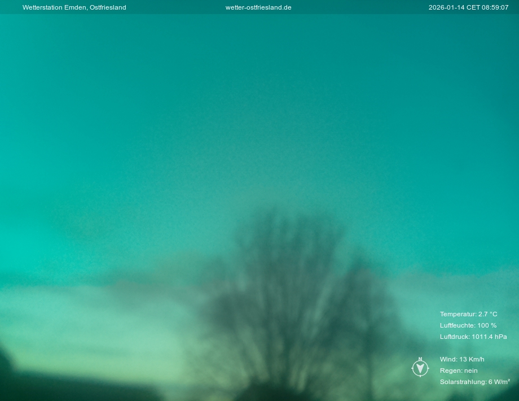Click the wind direction compass icon
The height and width of the screenshot is (401, 519).
(x=420, y=369)
